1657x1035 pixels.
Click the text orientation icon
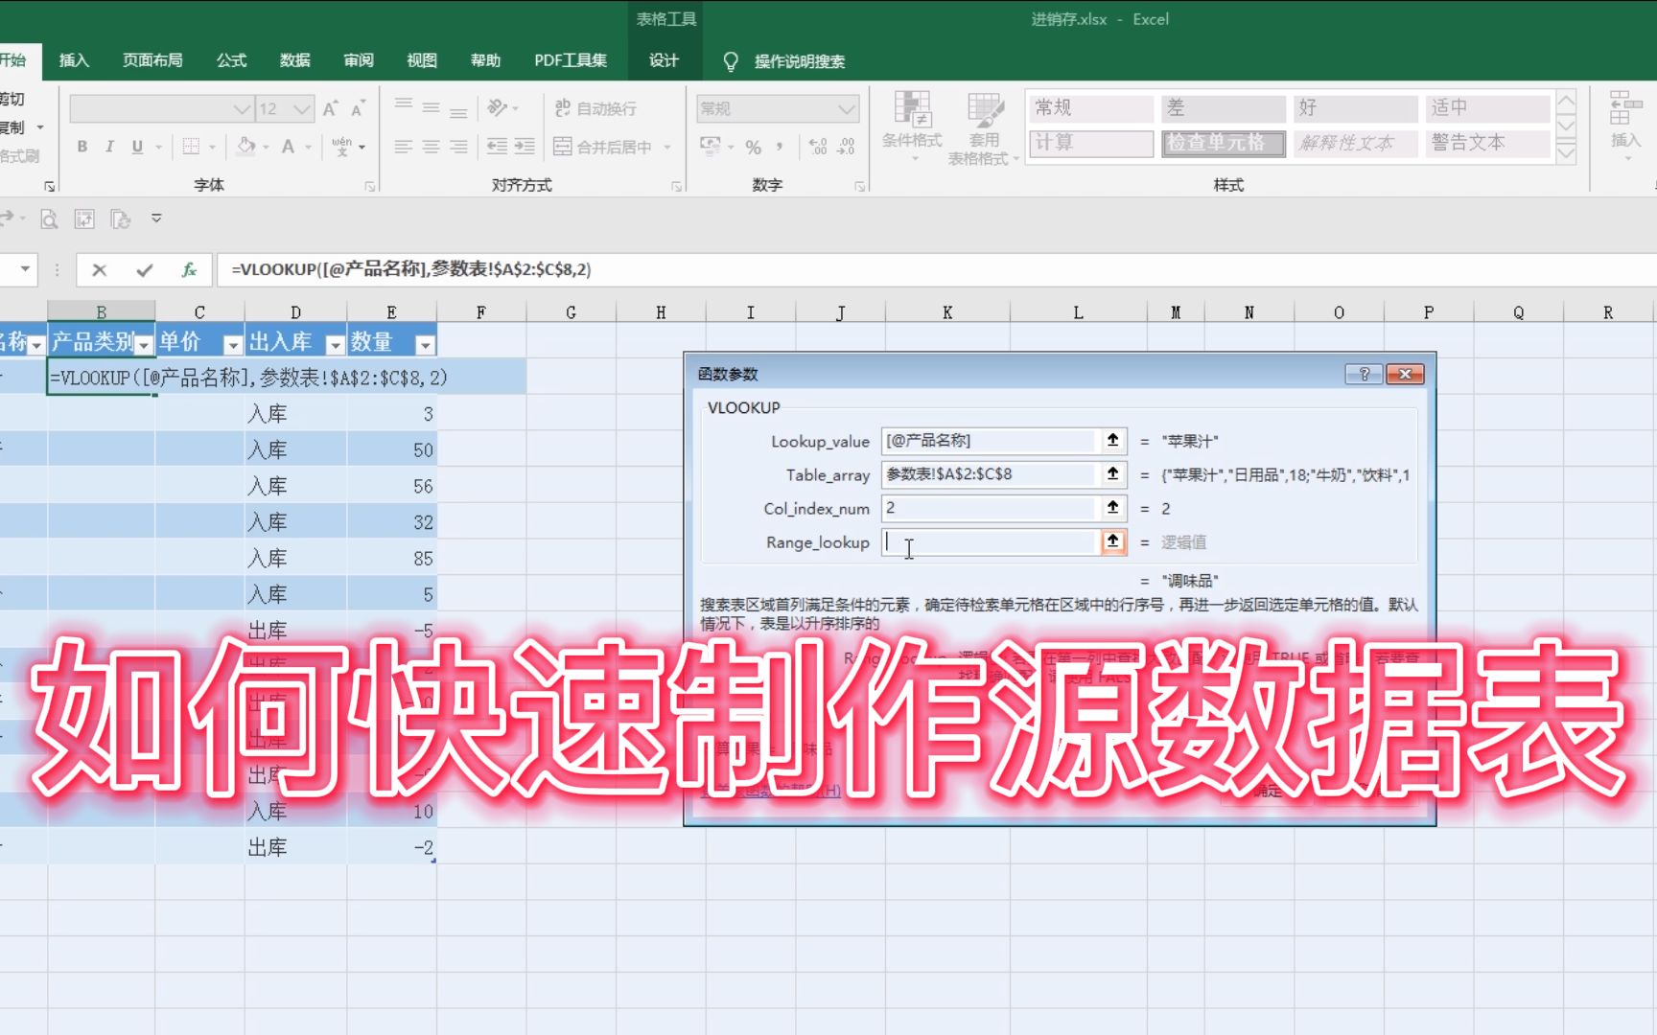coord(497,108)
